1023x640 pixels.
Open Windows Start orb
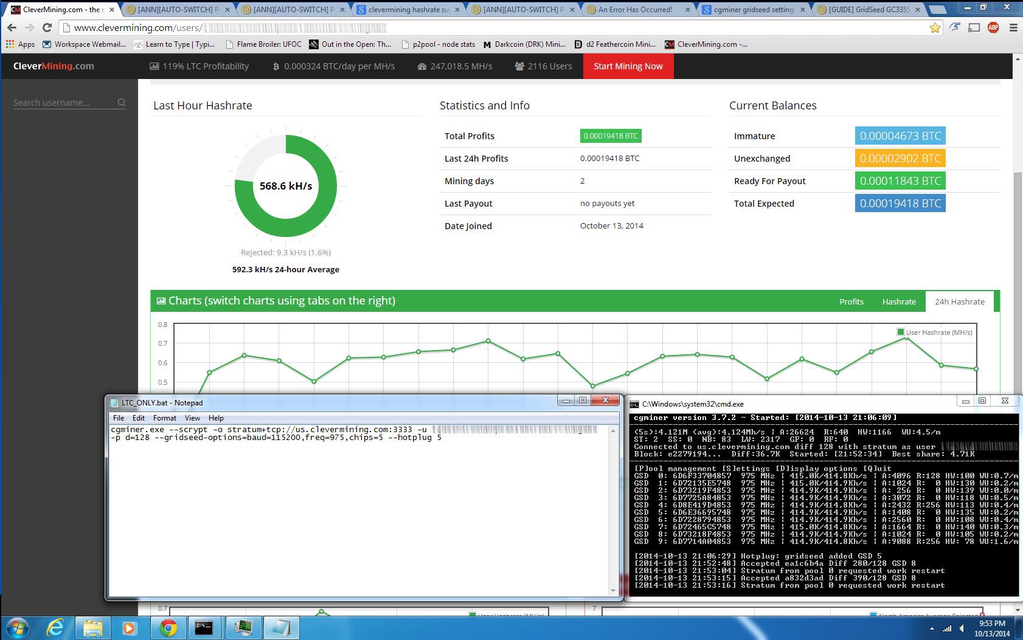(16, 627)
